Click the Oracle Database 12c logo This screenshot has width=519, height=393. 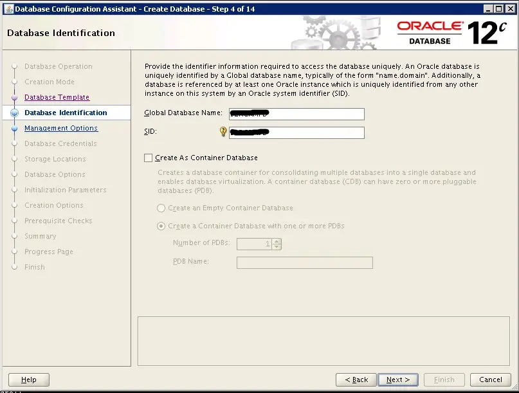pyautogui.click(x=452, y=33)
